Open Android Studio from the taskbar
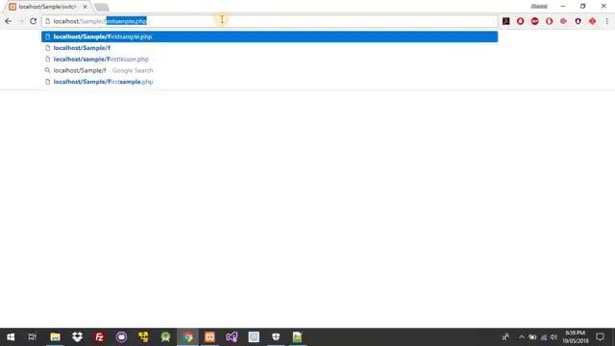This screenshot has width=615, height=346. 165,337
